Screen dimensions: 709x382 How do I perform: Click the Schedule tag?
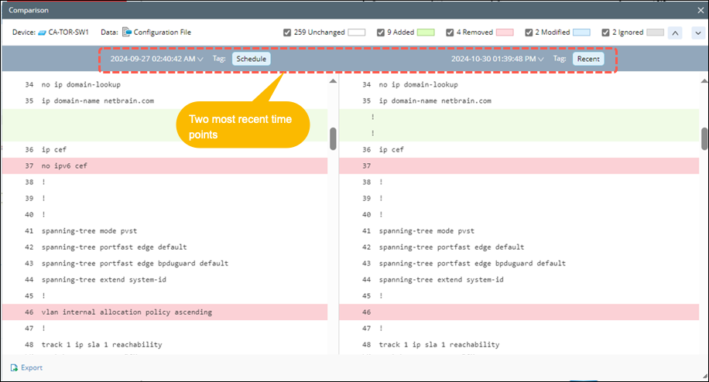pos(251,59)
